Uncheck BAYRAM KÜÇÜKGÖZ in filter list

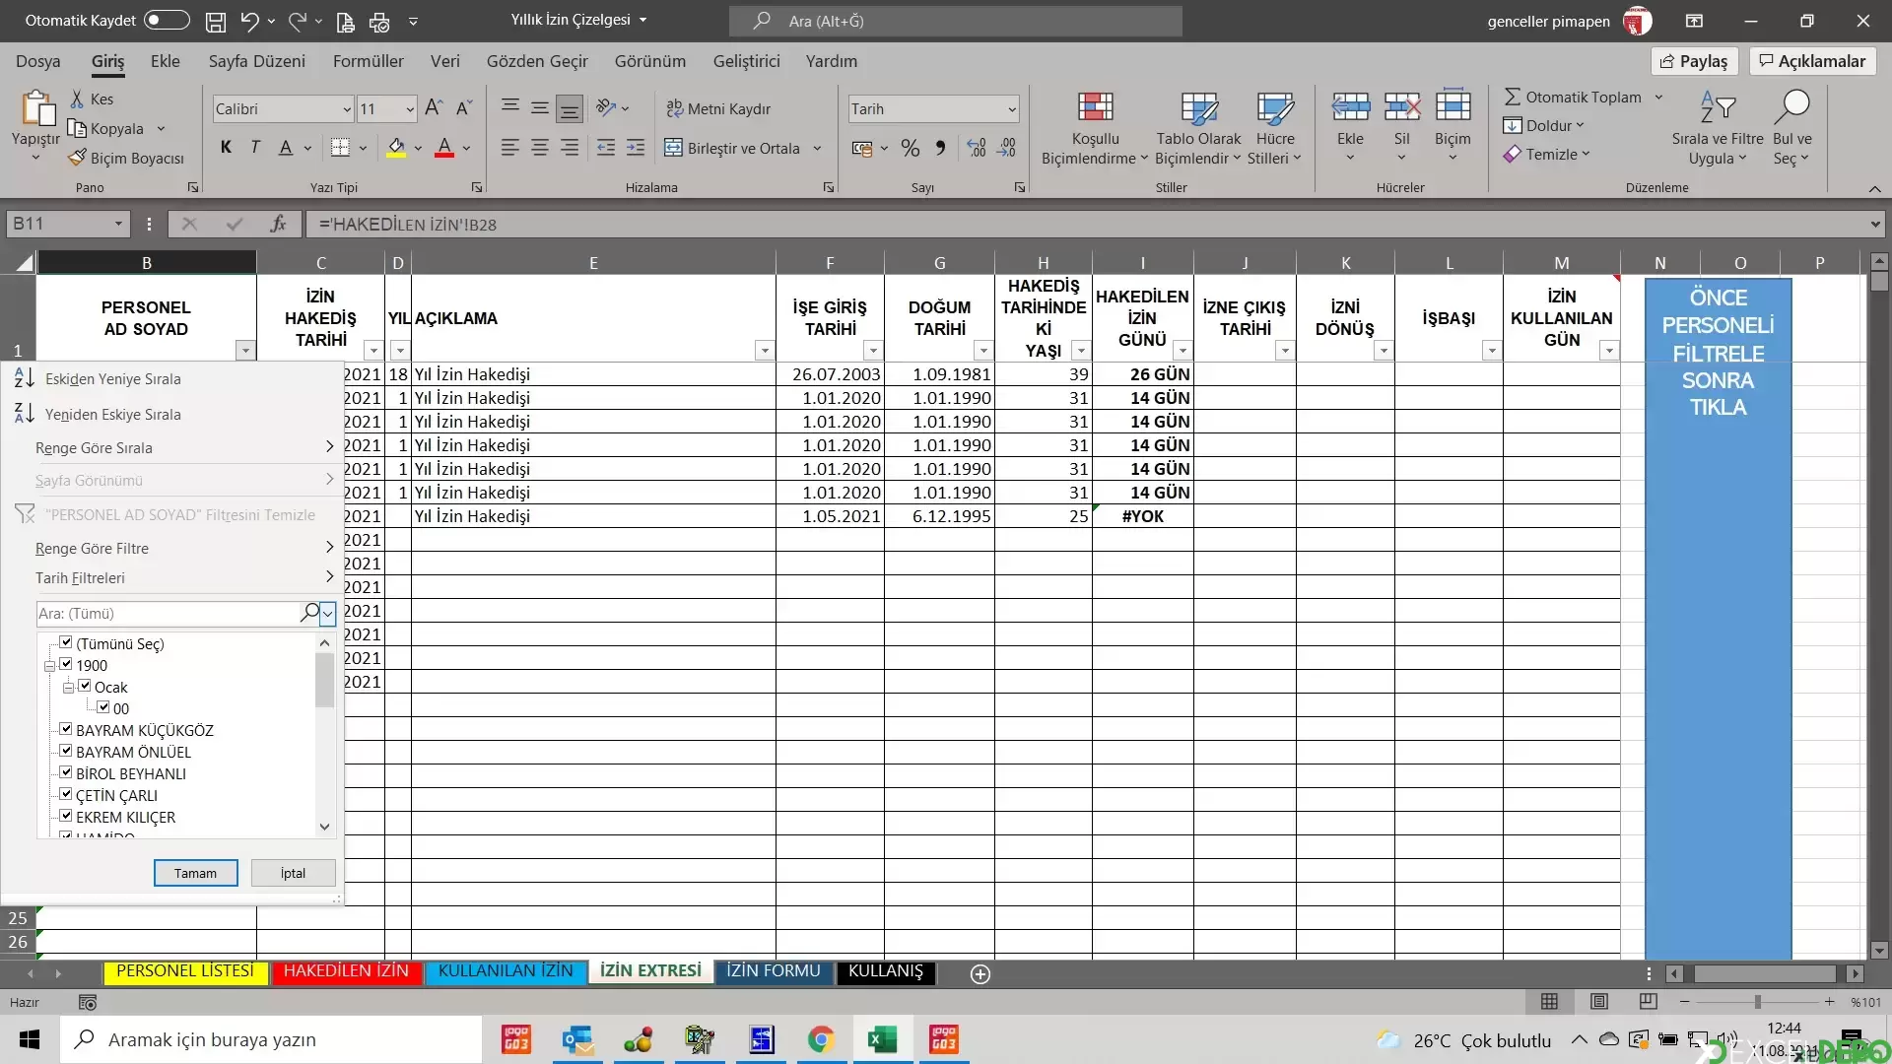66,729
